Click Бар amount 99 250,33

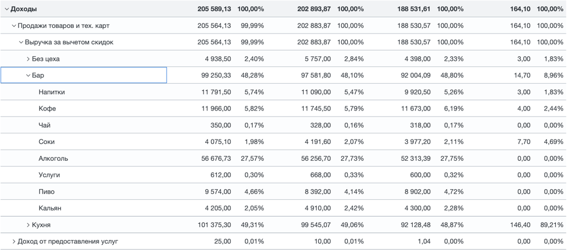coord(215,75)
